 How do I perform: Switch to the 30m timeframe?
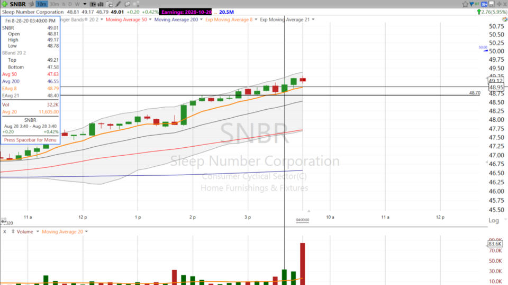(x=54, y=4)
